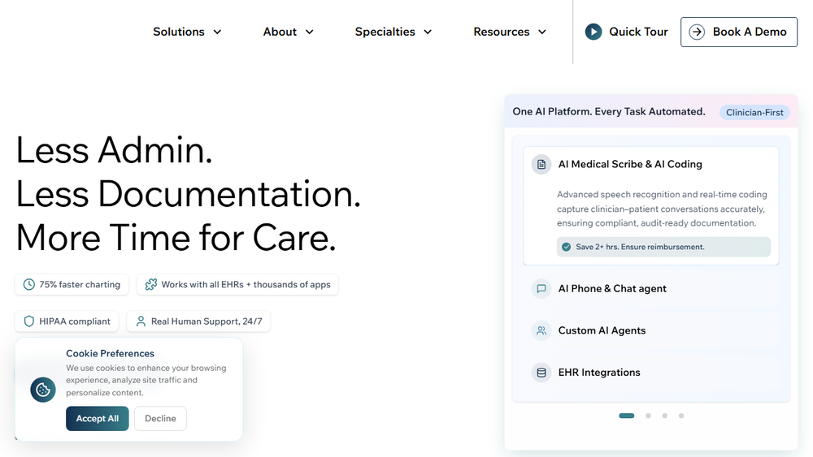This screenshot has width=813, height=457.
Task: Click the person icon beside Real Human Support
Action: 141,321
